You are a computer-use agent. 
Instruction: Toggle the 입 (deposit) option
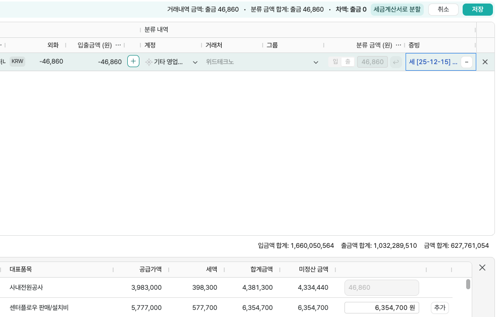click(x=335, y=62)
